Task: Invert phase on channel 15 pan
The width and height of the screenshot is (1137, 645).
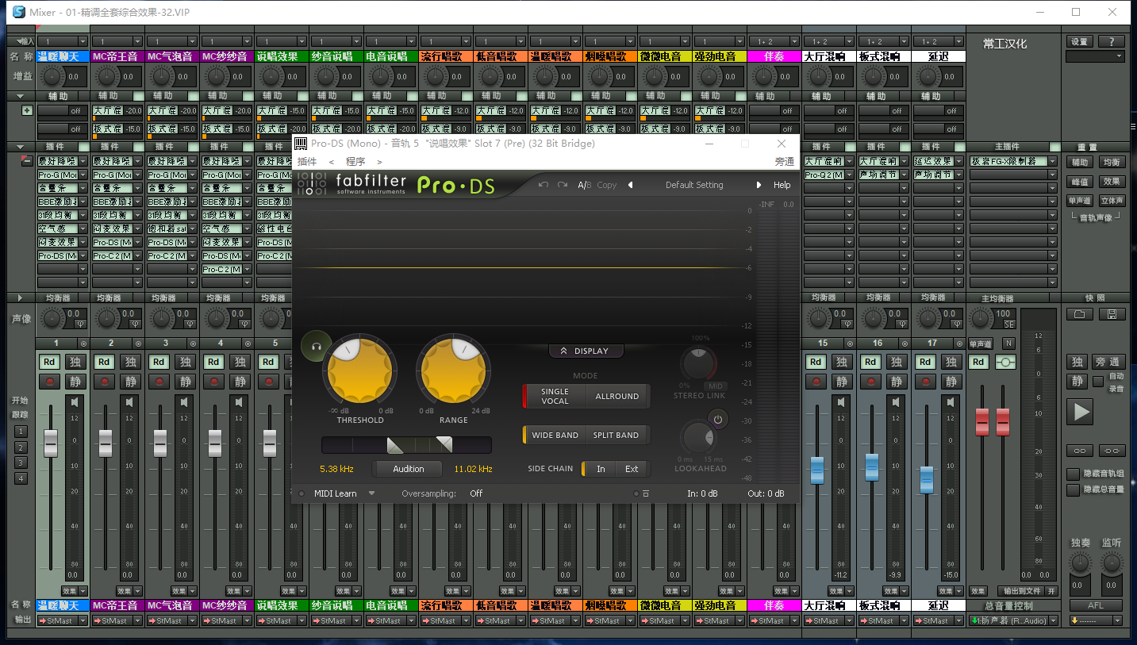Action: [x=846, y=324]
